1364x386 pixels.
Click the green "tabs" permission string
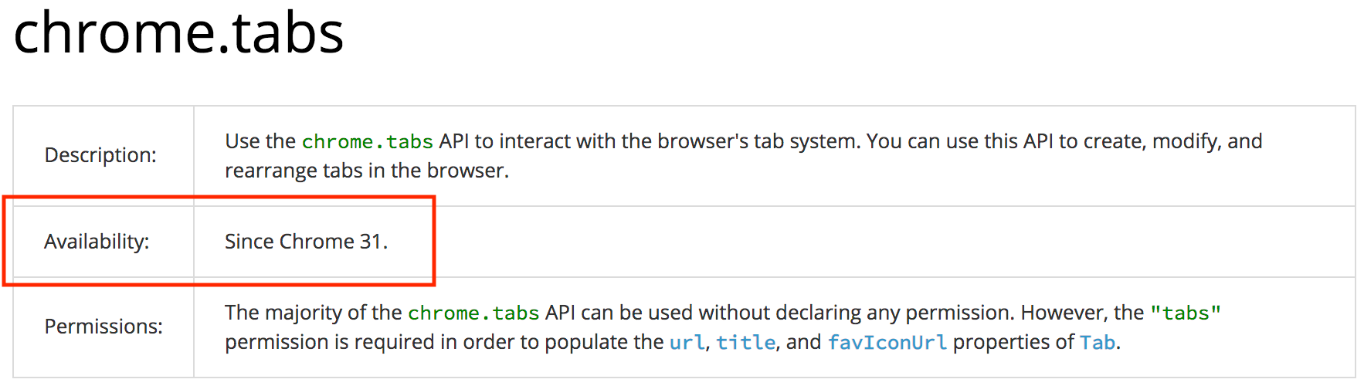(1186, 313)
